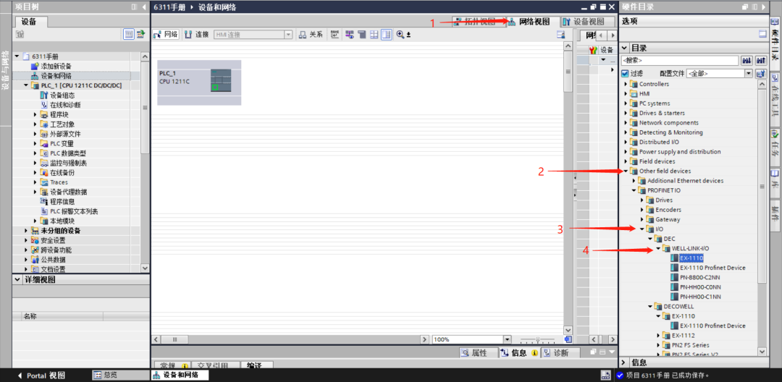Select the EX-1110 module under WELL-LINK-I/O

691,258
